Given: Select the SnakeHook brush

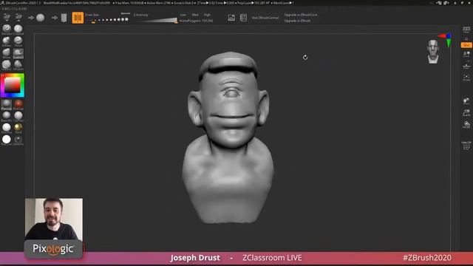Looking at the screenshot, I should click(7, 65).
